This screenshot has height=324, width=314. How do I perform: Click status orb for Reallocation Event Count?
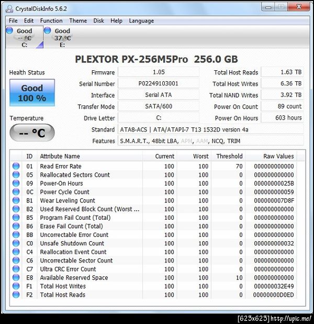(x=16, y=252)
